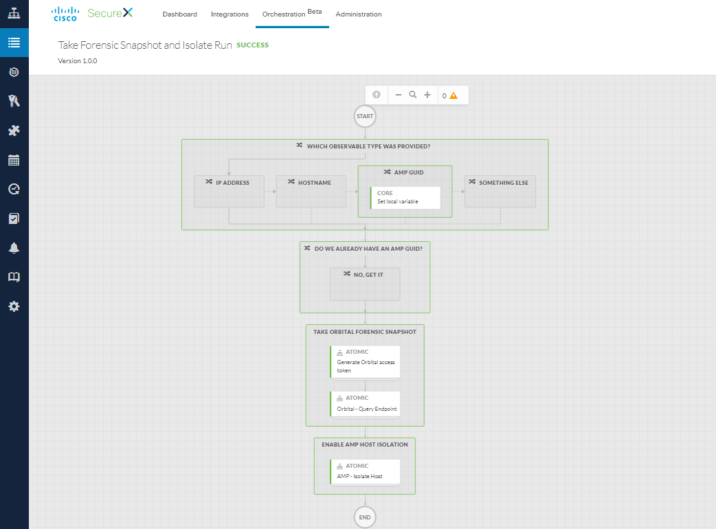Click Enable AMP Host Isolation group title
The height and width of the screenshot is (529, 716).
tap(365, 444)
